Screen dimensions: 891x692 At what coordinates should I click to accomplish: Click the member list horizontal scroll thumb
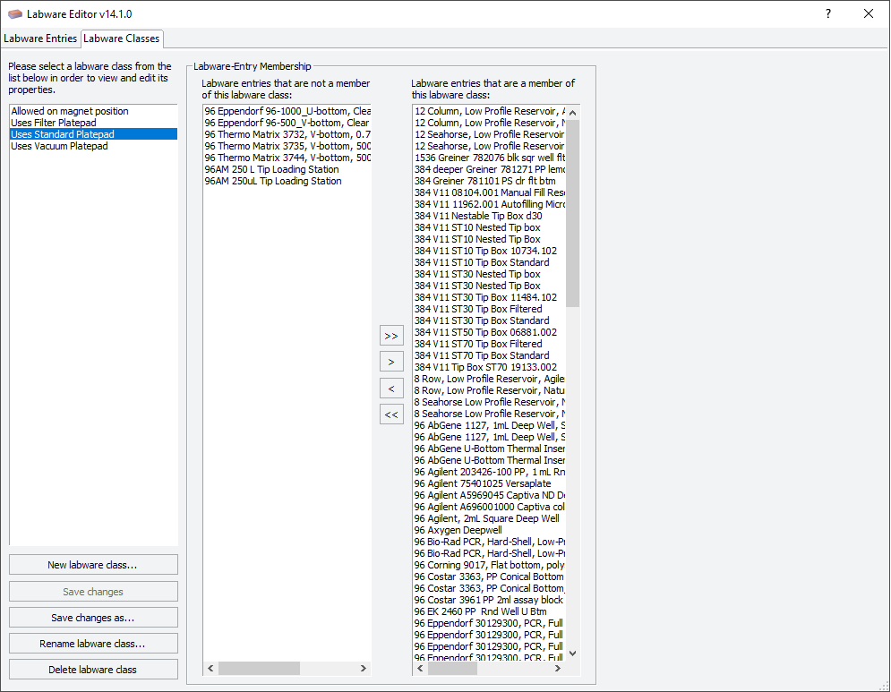453,668
